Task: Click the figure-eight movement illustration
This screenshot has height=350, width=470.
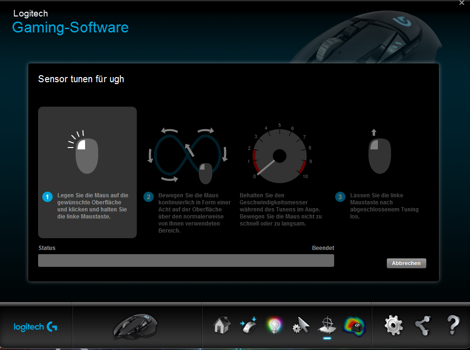Action: point(188,156)
